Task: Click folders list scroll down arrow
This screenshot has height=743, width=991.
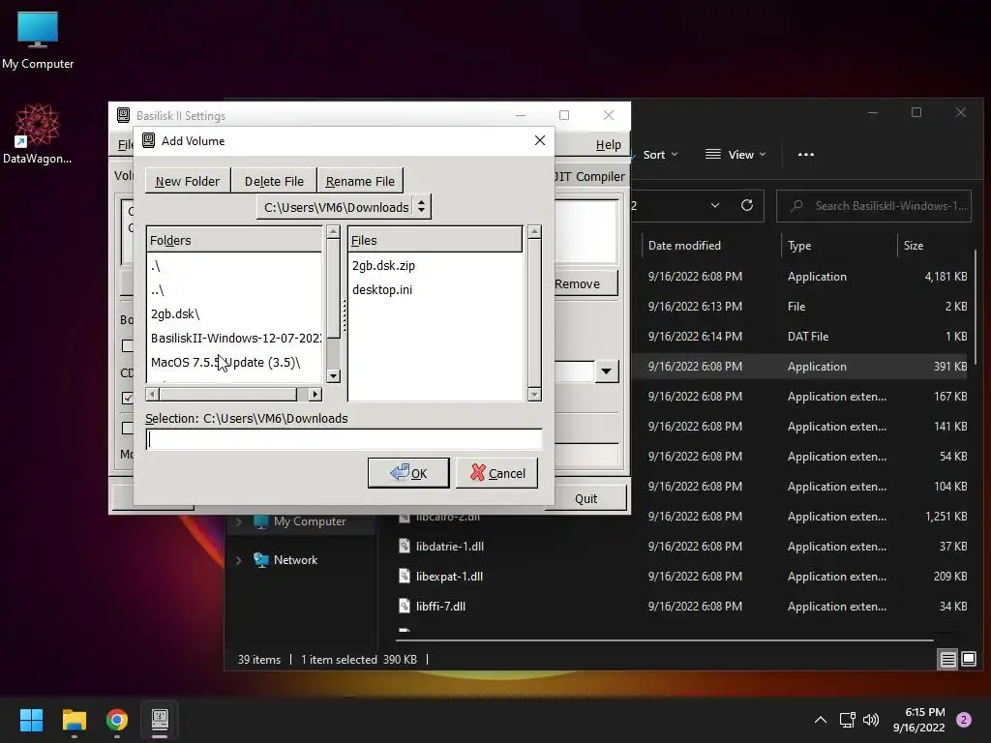Action: pyautogui.click(x=334, y=376)
